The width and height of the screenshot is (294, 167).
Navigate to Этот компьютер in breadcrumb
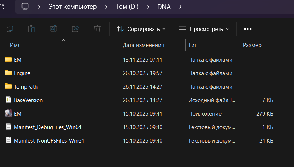(72, 7)
